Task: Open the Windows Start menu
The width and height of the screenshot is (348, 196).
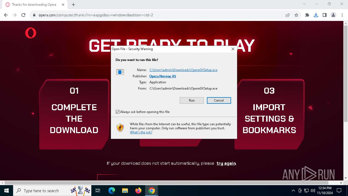Action: click(7, 191)
